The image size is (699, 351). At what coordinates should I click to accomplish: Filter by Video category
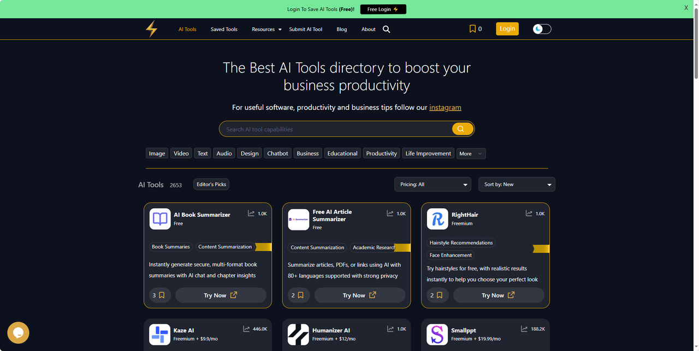181,154
